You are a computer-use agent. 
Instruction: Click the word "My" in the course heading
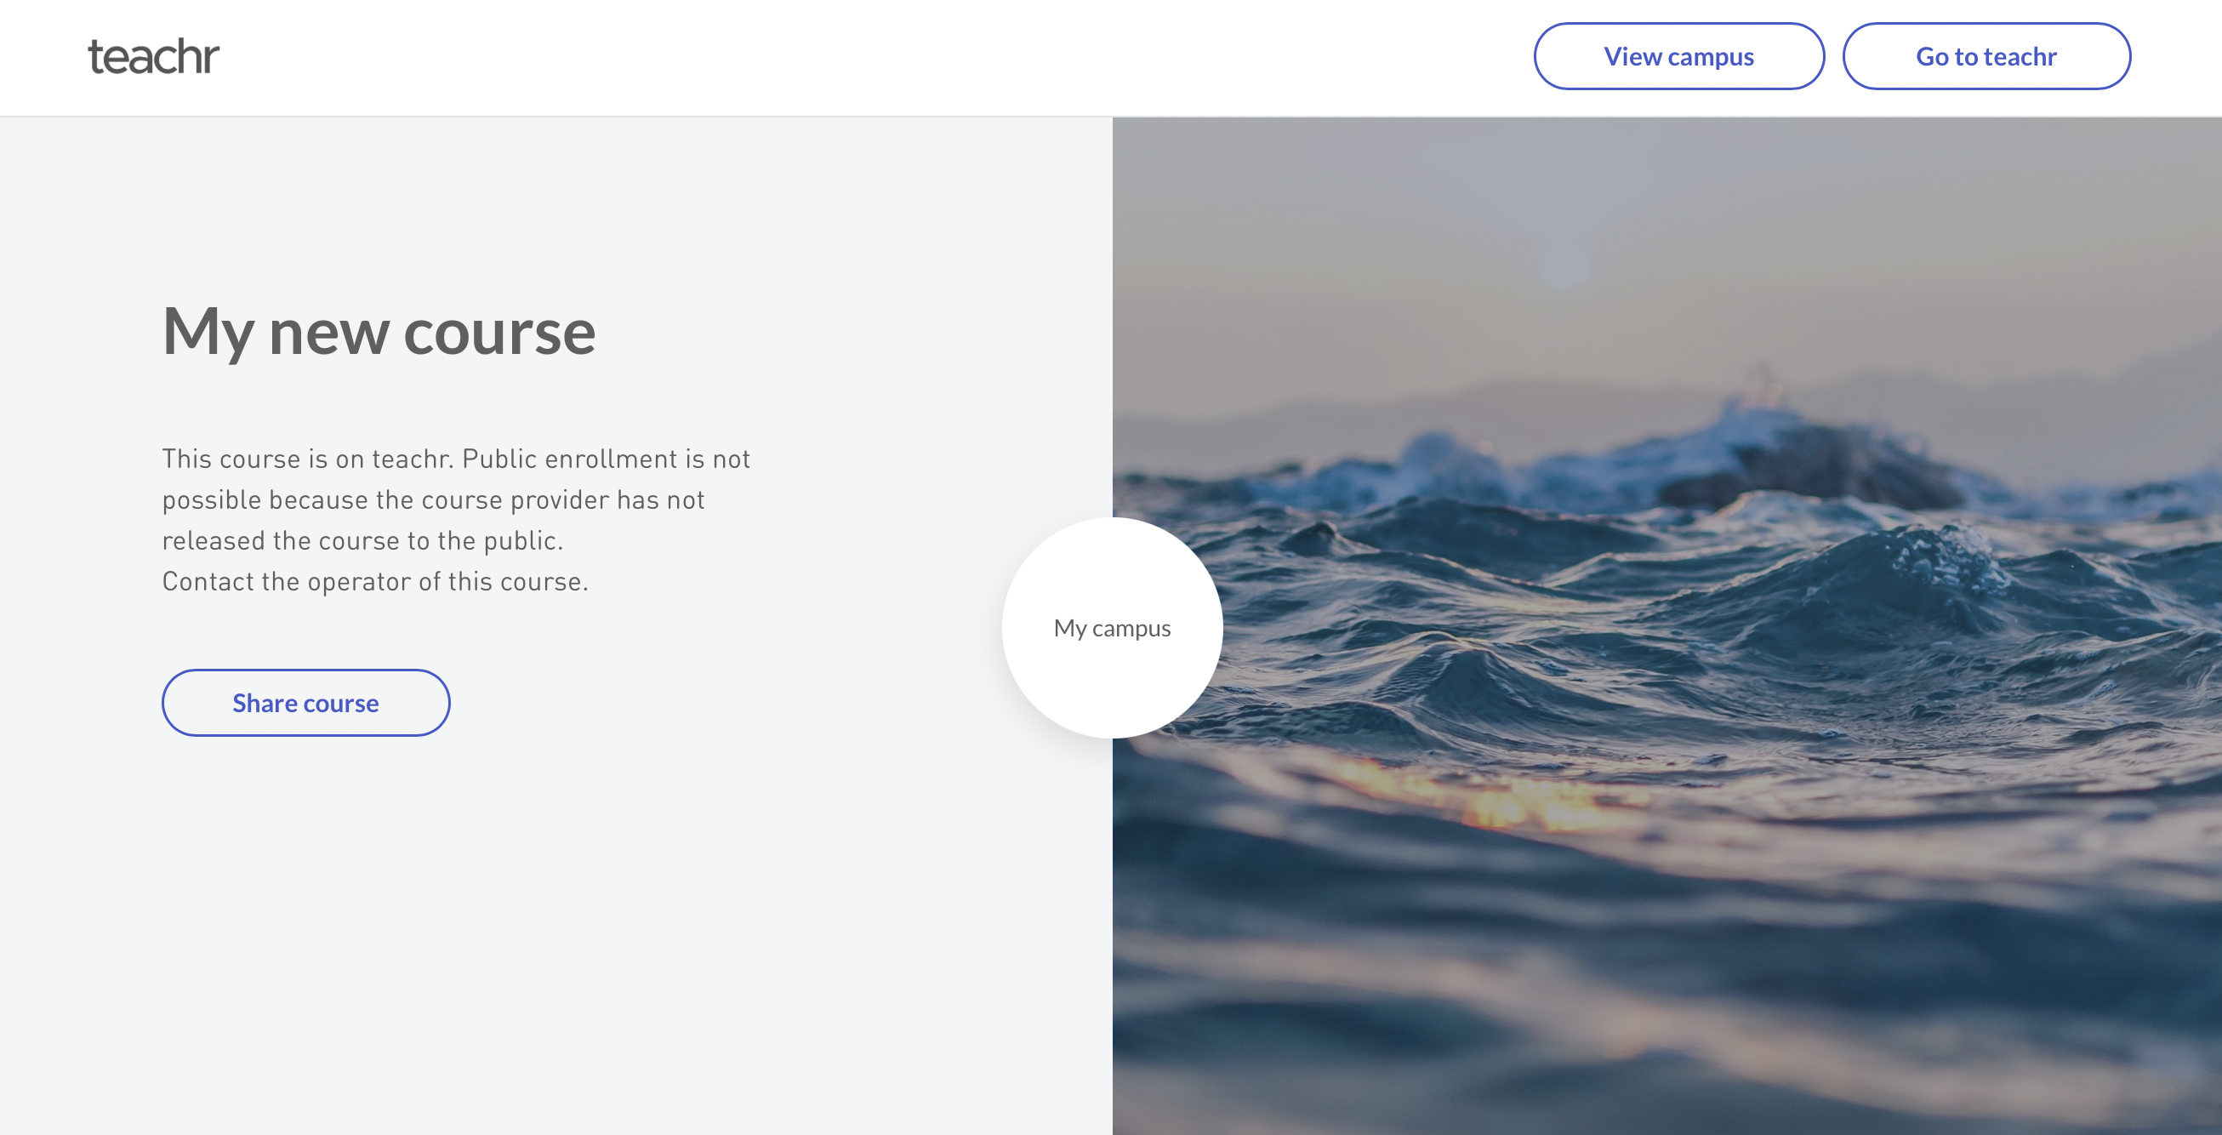207,332
